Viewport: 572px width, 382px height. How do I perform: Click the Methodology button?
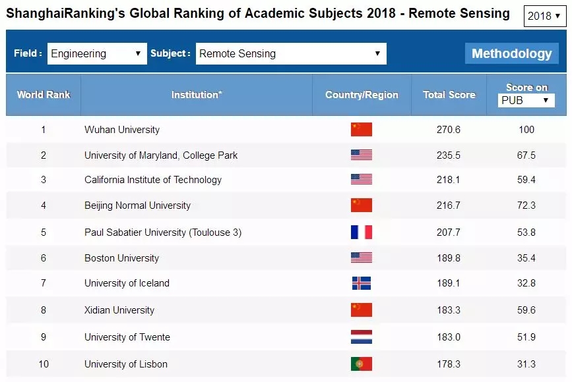click(x=511, y=54)
